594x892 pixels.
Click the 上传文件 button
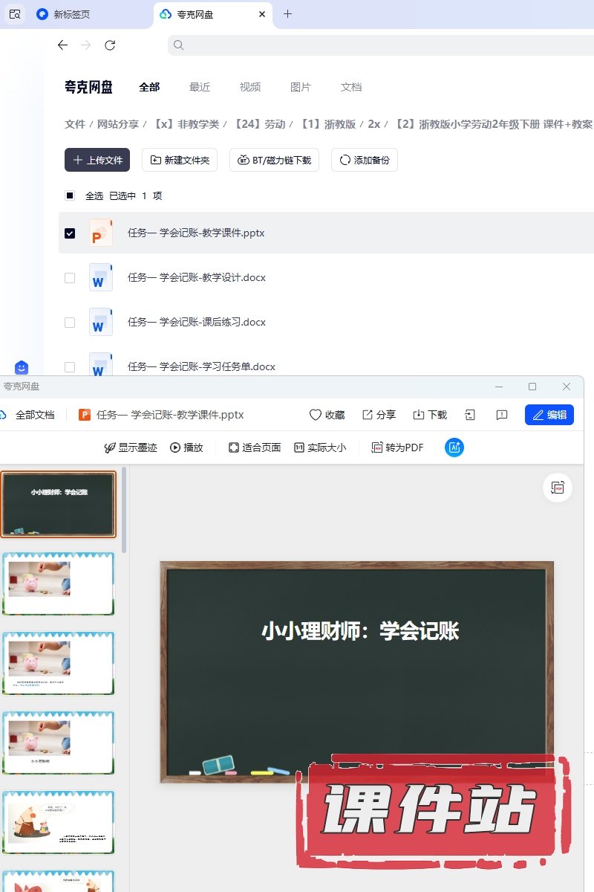pos(97,160)
